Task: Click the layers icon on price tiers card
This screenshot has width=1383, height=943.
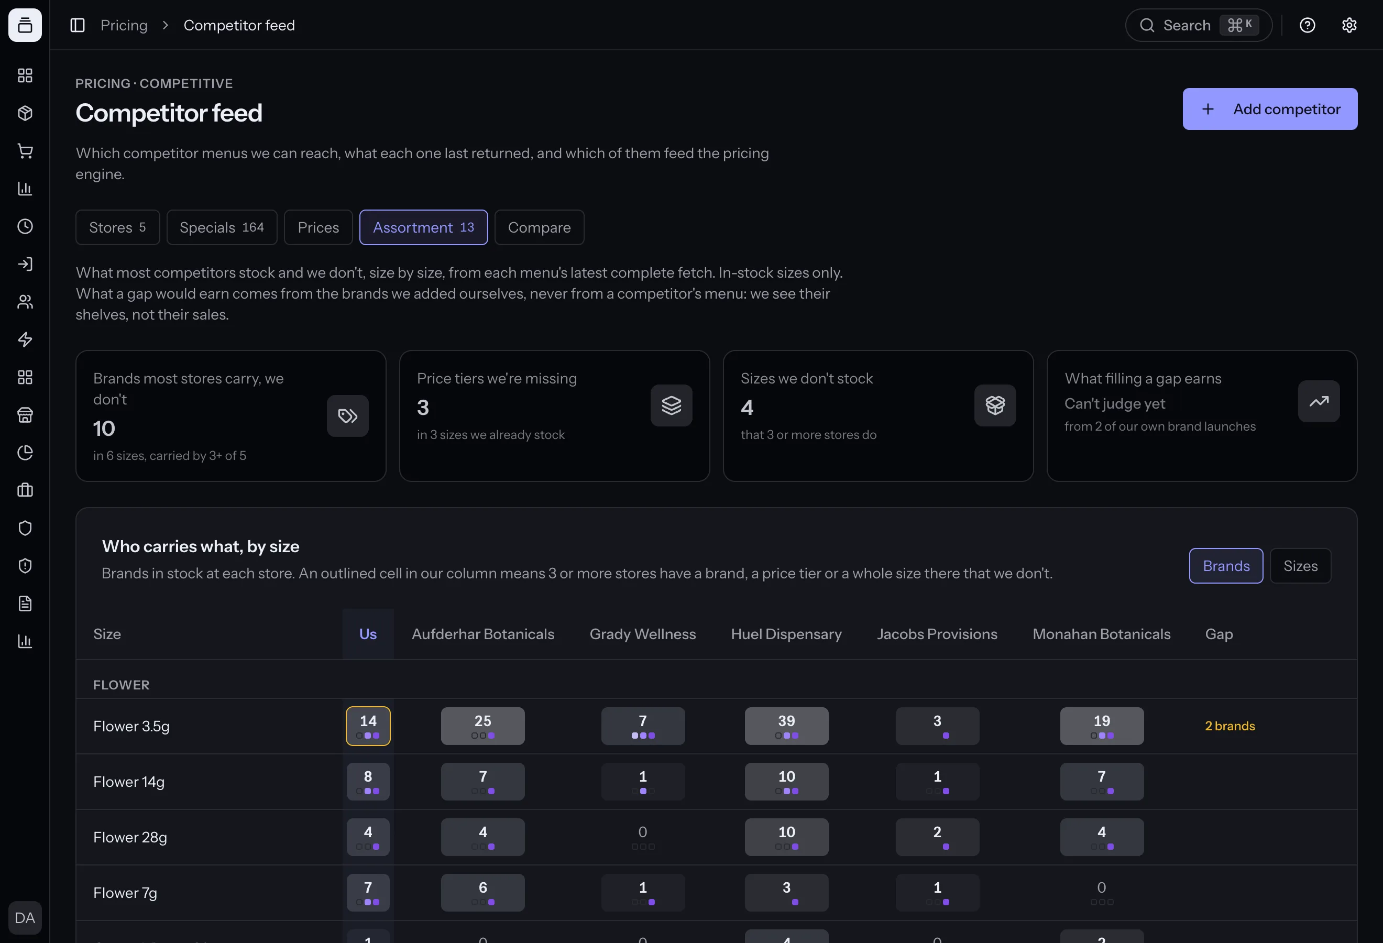Action: tap(671, 405)
